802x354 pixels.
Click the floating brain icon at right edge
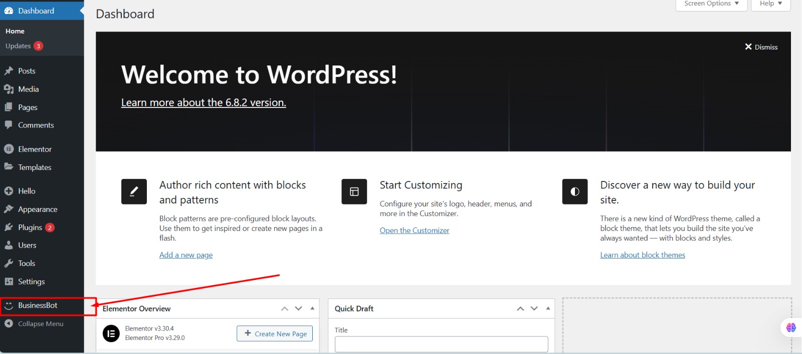point(791,327)
